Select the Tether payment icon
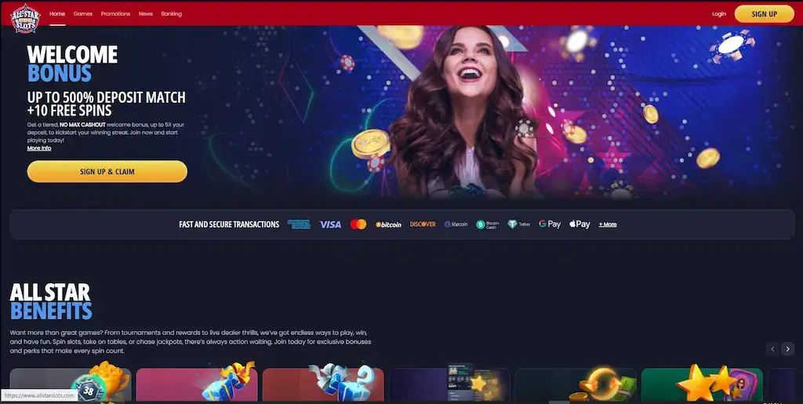The image size is (803, 404). click(x=519, y=224)
